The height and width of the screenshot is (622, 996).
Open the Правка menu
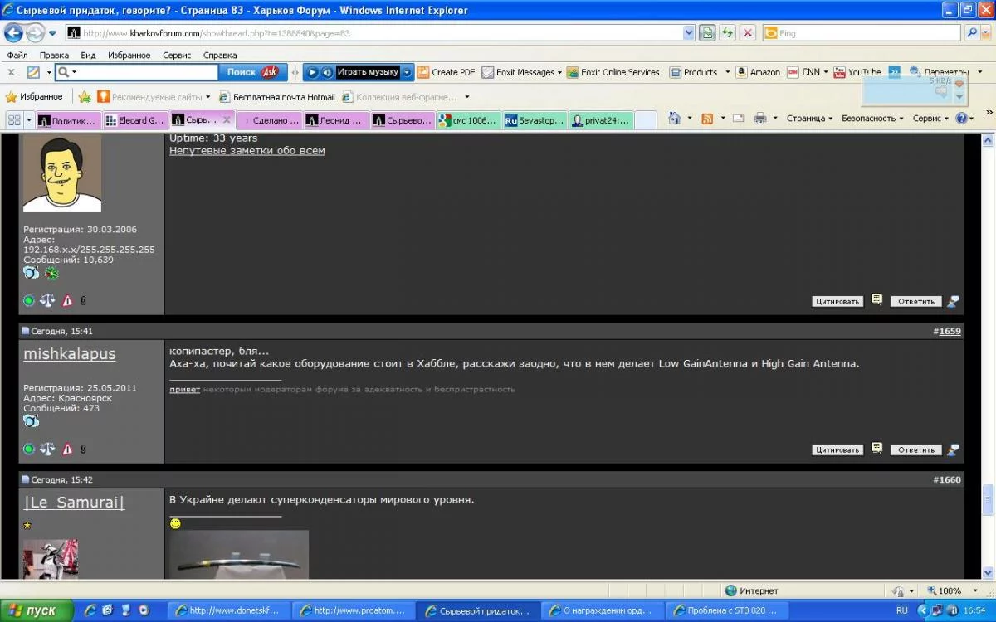coord(54,55)
